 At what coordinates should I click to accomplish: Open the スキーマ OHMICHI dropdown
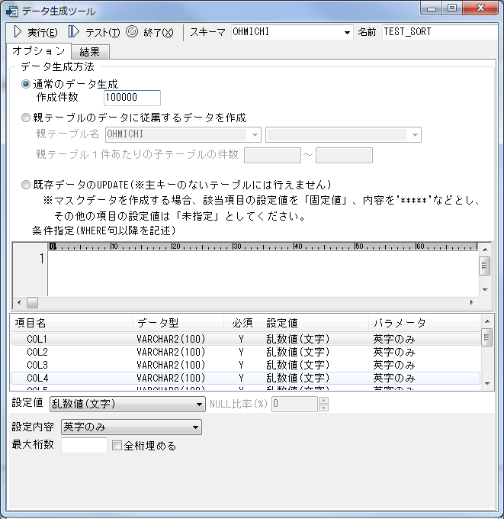coord(345,33)
